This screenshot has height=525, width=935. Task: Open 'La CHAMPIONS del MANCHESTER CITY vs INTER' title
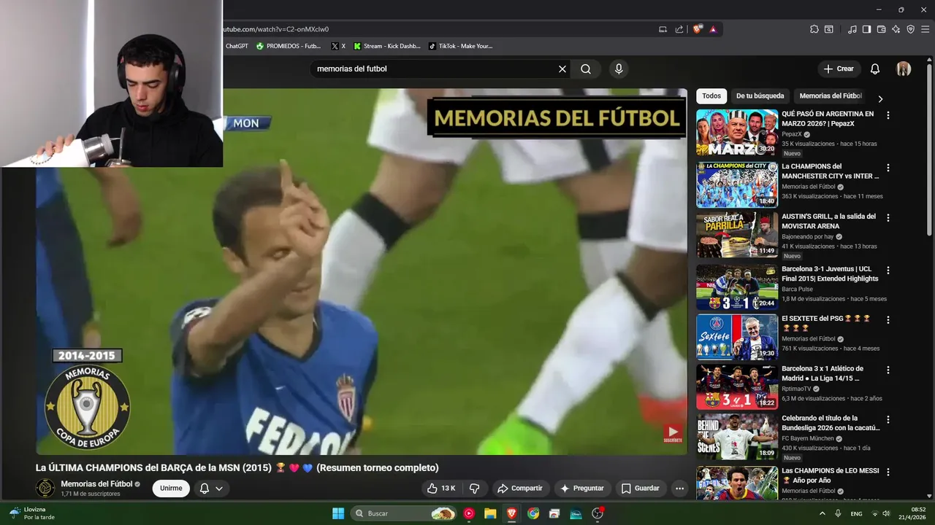[831, 171]
